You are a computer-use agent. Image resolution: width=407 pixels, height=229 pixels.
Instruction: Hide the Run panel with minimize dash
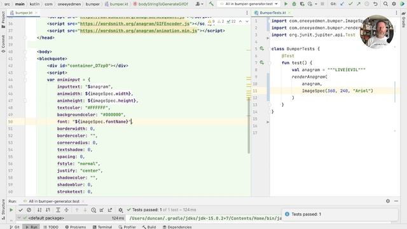click(396, 201)
